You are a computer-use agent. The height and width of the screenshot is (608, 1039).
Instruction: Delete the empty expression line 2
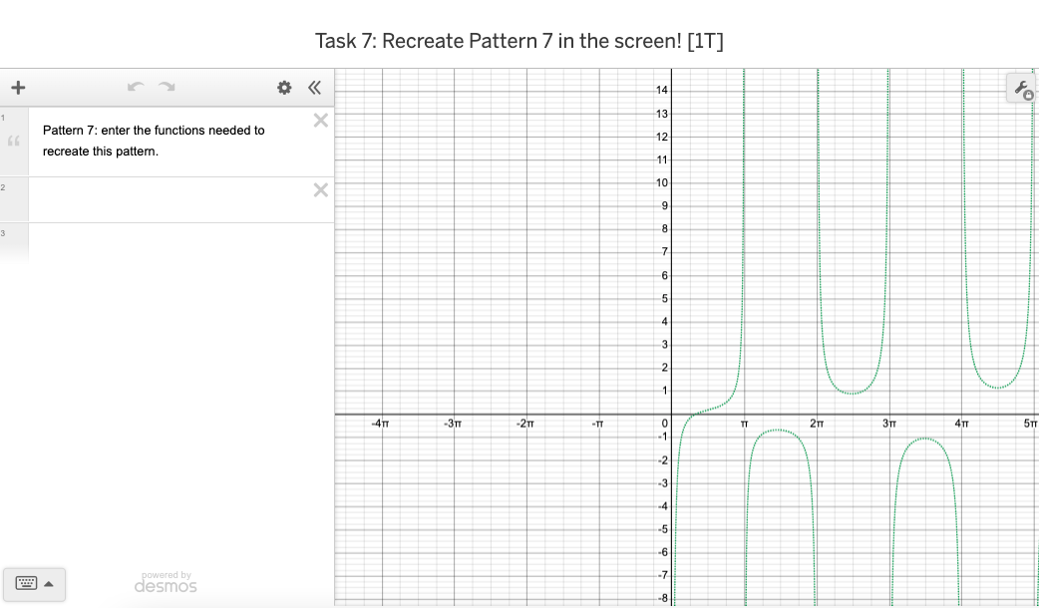(x=321, y=190)
